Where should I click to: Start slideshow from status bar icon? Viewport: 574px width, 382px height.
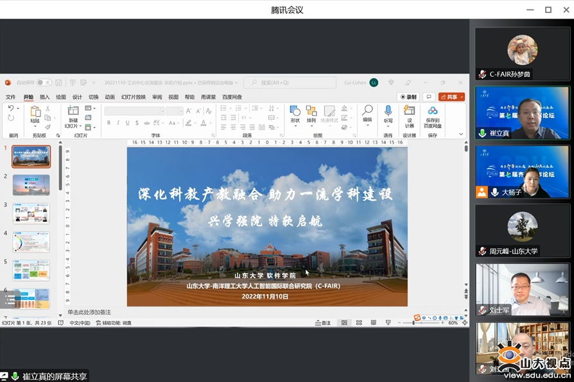(x=387, y=323)
